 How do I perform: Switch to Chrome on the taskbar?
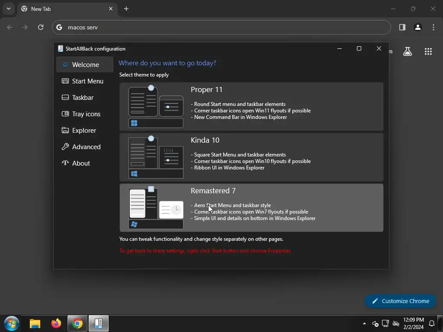(77, 323)
